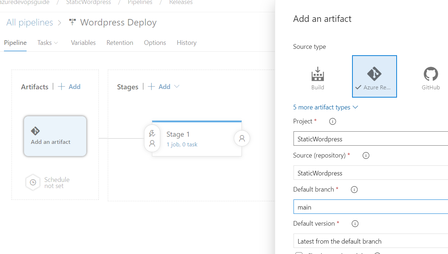Image resolution: width=448 pixels, height=254 pixels.
Task: Show info tooltip for Project field
Action: (333, 122)
